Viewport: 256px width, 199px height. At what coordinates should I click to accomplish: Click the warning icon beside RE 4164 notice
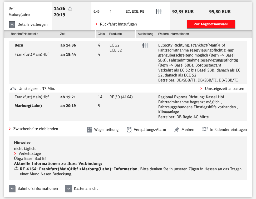point(16,169)
